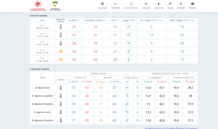The image size is (218, 129).
Task: Open the Kurumsal menu icon
Action: point(102,4)
